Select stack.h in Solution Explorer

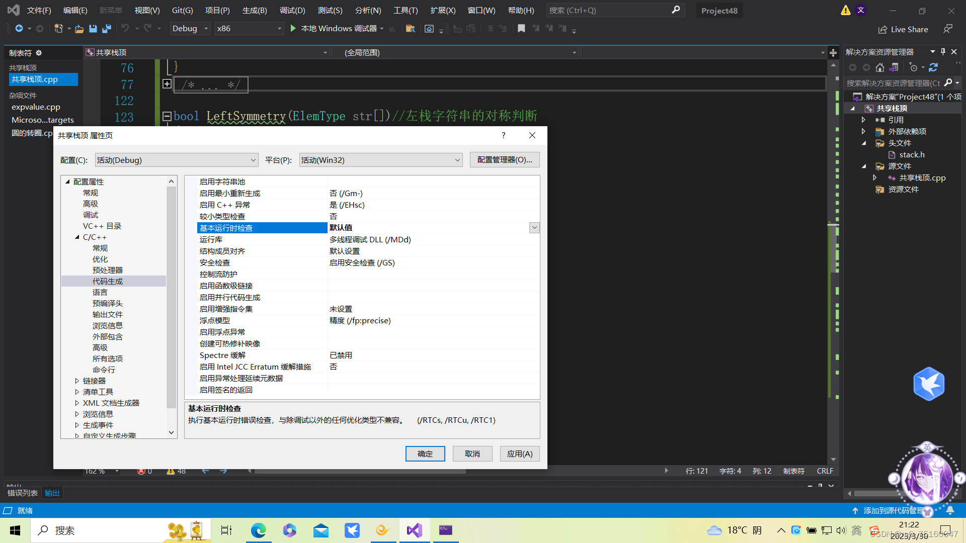click(911, 154)
